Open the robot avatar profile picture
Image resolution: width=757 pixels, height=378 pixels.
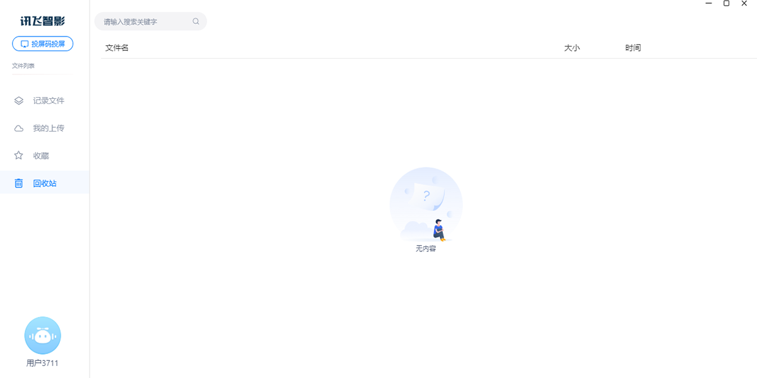(42, 335)
